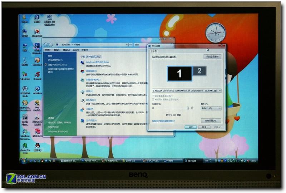Toggle 'This is my main monitor' checkbox

[153, 96]
